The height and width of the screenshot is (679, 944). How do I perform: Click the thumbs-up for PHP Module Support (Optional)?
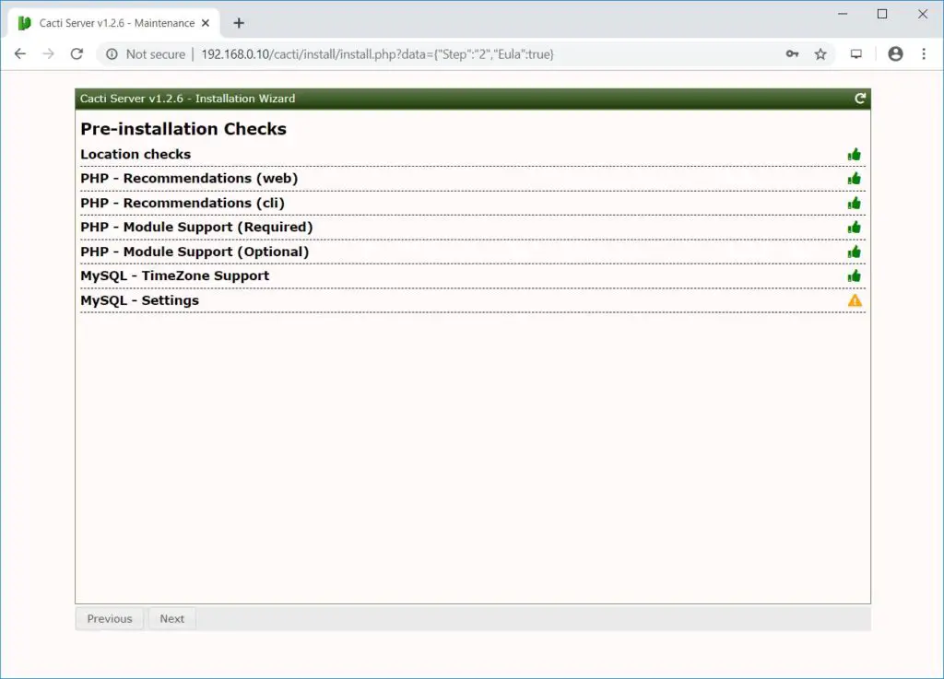(x=855, y=252)
